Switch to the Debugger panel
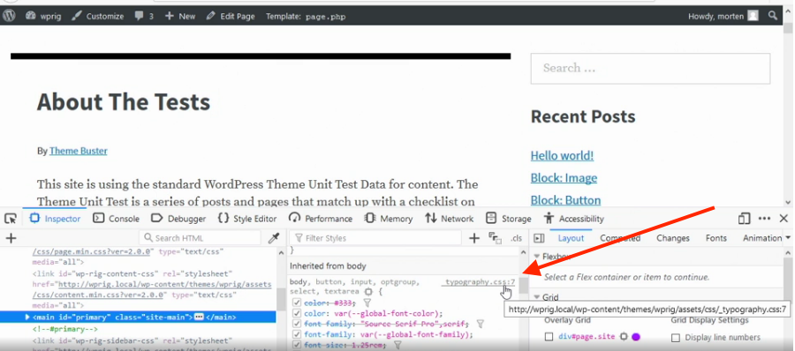Image resolution: width=795 pixels, height=351 pixels. [178, 219]
